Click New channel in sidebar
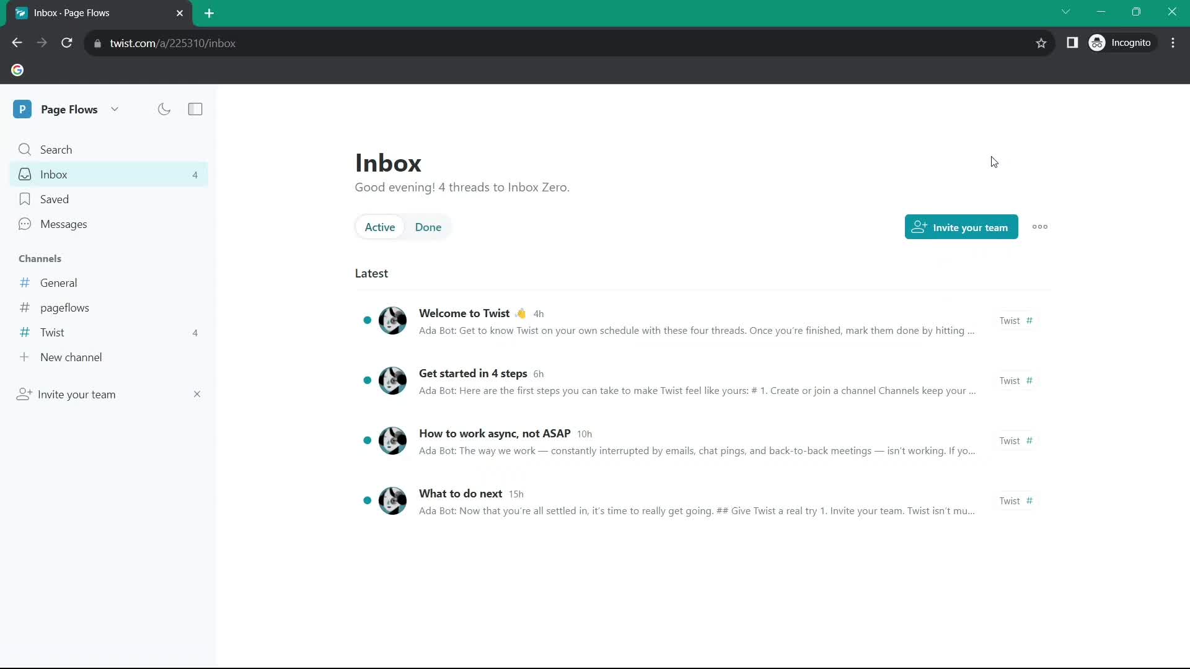Screen dimensions: 1190x669 (x=70, y=357)
